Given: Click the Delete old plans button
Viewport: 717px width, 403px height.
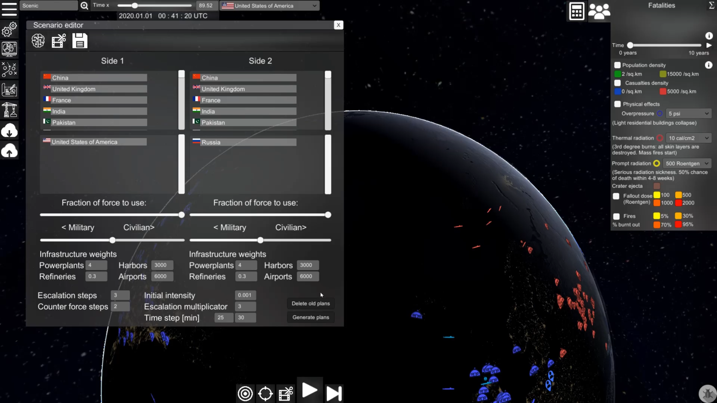Looking at the screenshot, I should coord(311,303).
